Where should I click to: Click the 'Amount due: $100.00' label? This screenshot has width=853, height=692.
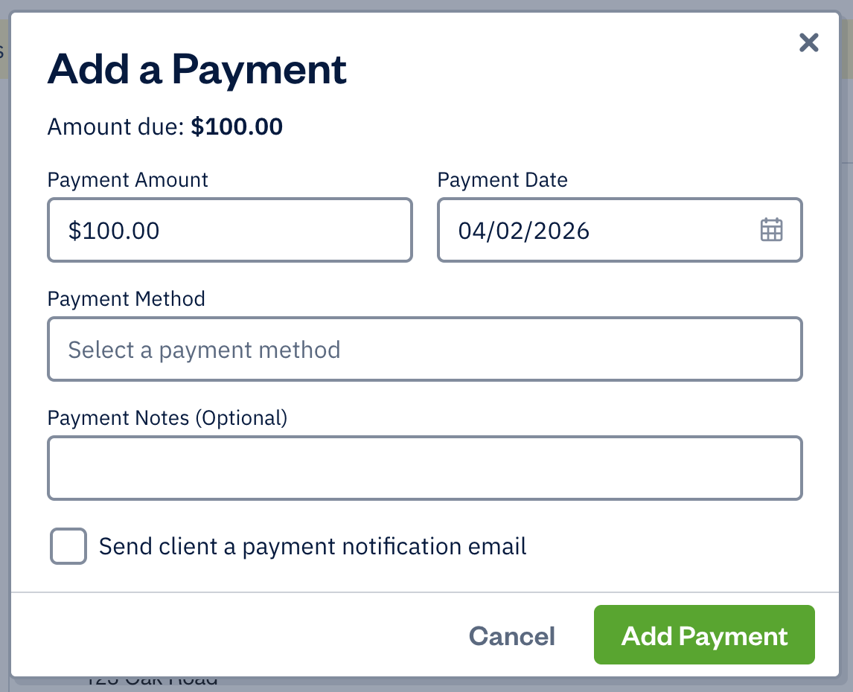pyautogui.click(x=164, y=126)
